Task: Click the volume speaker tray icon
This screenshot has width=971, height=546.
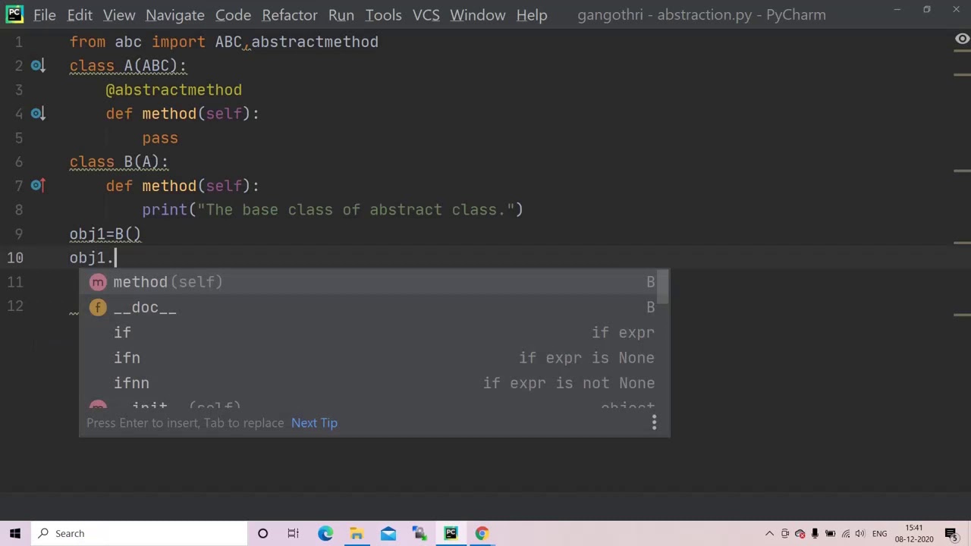Action: click(x=861, y=534)
